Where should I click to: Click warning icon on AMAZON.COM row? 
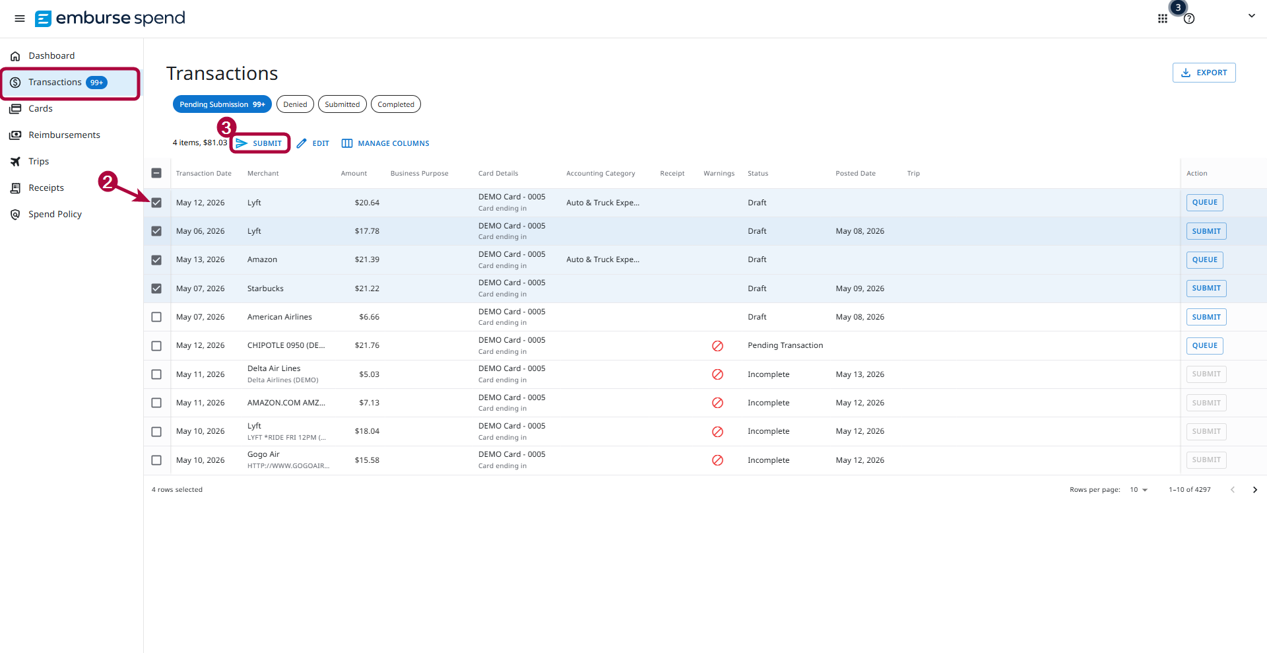click(x=717, y=403)
